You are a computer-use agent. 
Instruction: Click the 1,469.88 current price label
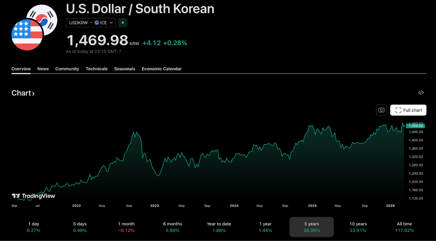(x=416, y=126)
